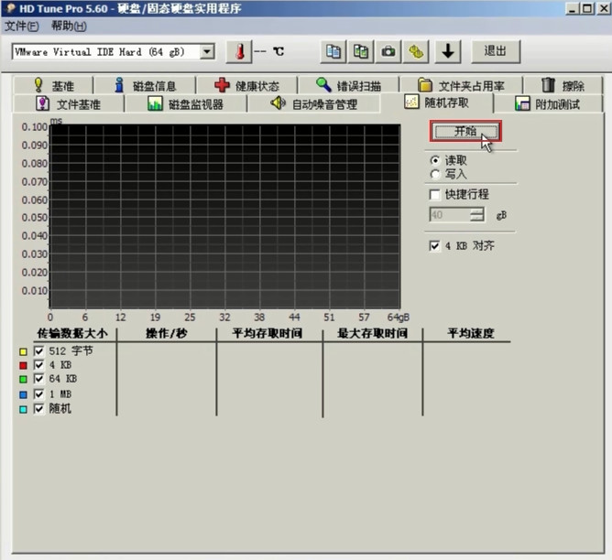Open the 文件(F) menu
The width and height of the screenshot is (612, 560).
tap(22, 27)
